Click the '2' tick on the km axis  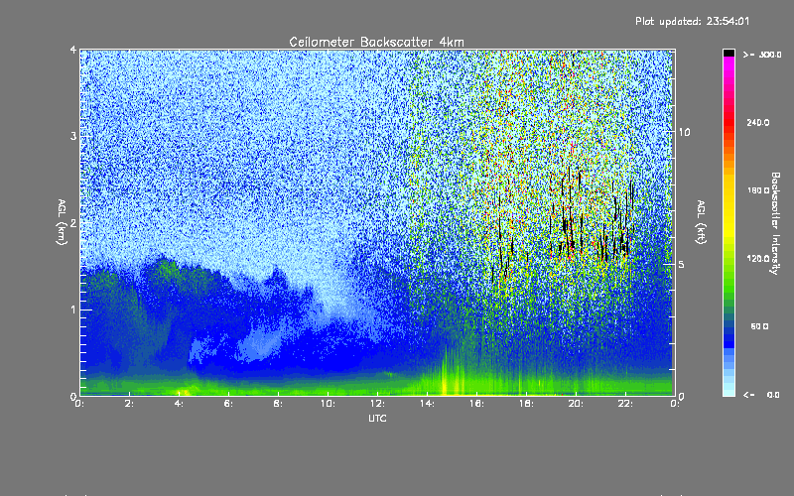coord(73,222)
